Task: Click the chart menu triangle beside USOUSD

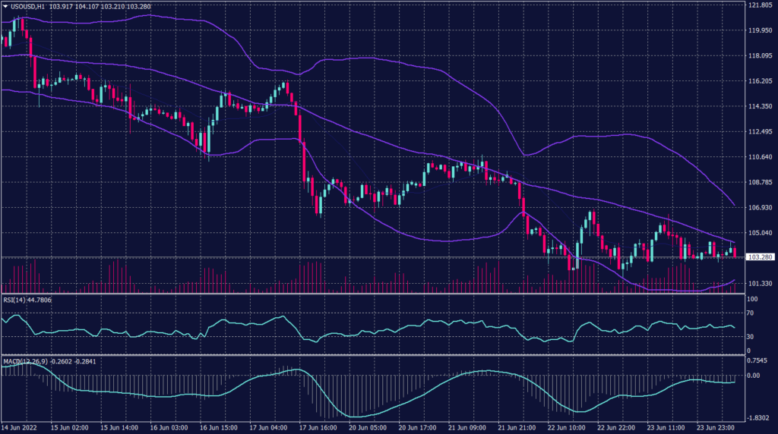Action: pos(5,7)
